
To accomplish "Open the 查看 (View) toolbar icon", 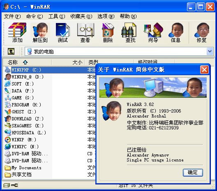I will (85, 32).
